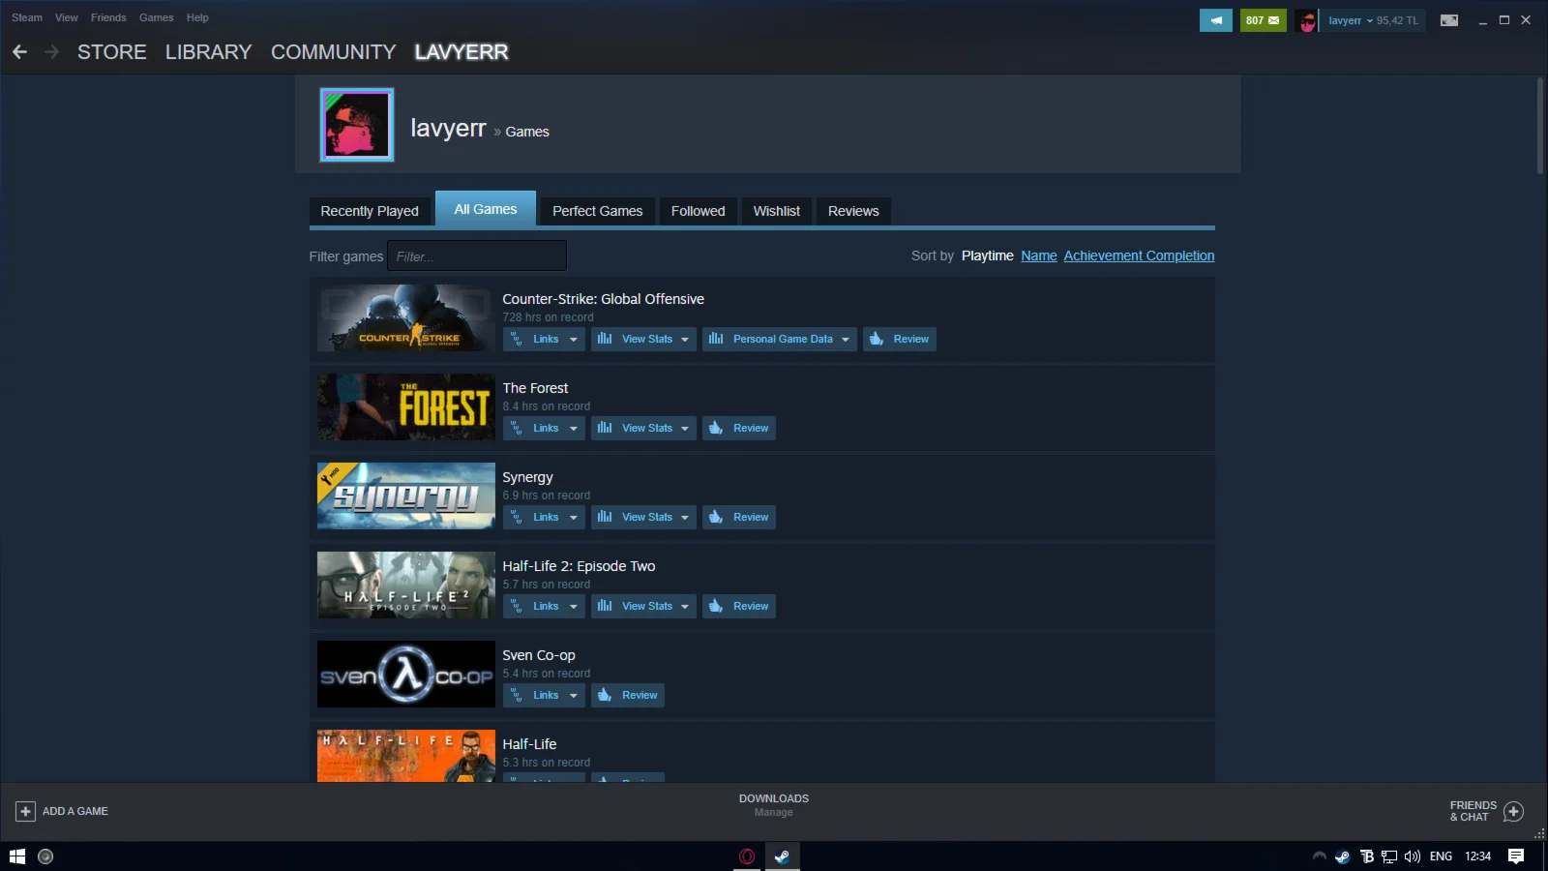1548x871 pixels.
Task: Select the All Games tab
Action: click(x=486, y=209)
